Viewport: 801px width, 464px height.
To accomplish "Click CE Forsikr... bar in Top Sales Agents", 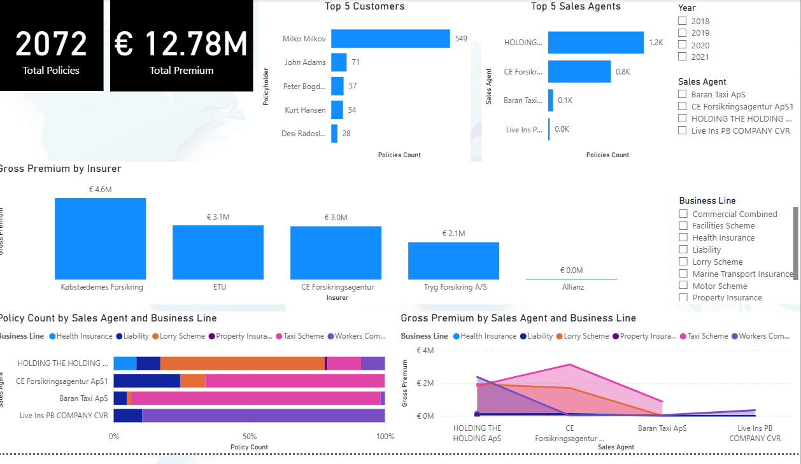I will pos(579,72).
